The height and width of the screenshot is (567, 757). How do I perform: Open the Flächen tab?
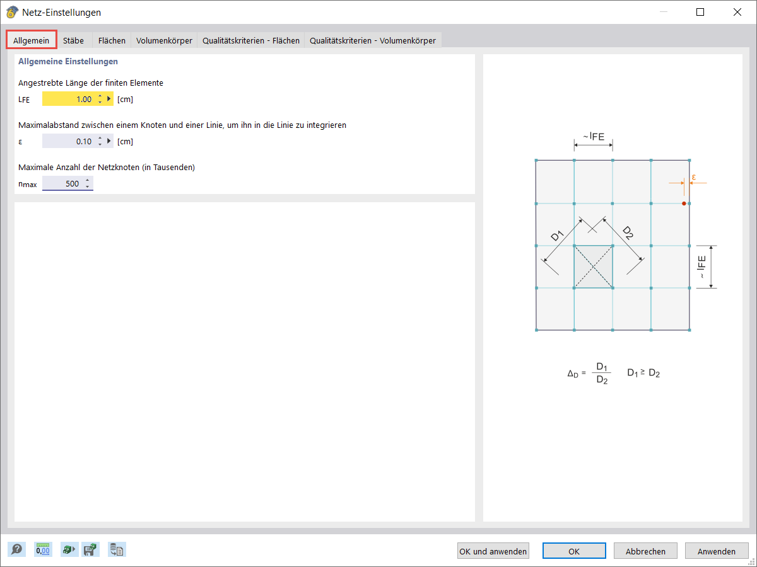(112, 40)
